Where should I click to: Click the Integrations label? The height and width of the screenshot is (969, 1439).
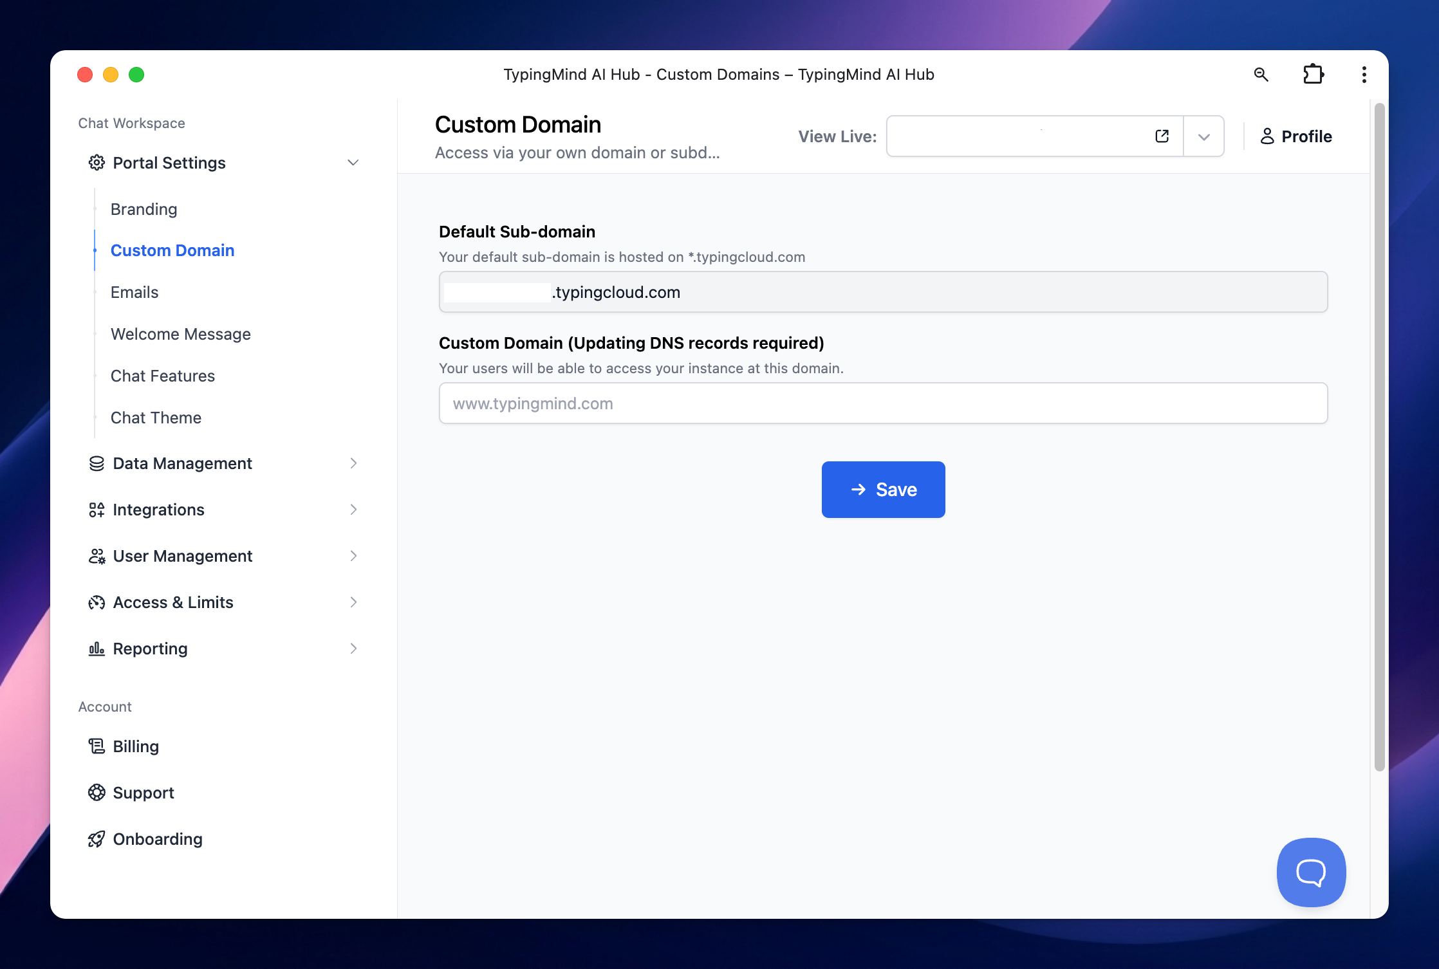(x=159, y=510)
